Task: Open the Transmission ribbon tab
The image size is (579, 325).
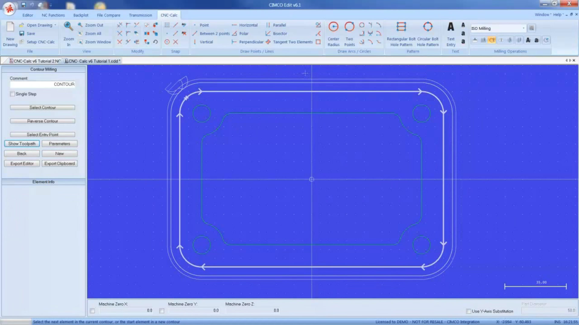Action: tap(140, 15)
